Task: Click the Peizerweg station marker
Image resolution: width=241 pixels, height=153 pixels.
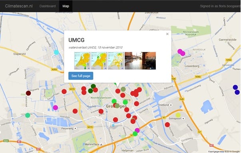Action: (x=75, y=128)
